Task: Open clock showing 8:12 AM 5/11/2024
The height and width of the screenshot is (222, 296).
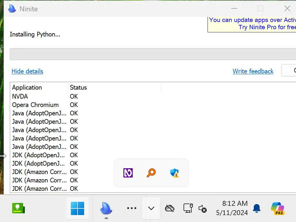Action: tap(232, 208)
